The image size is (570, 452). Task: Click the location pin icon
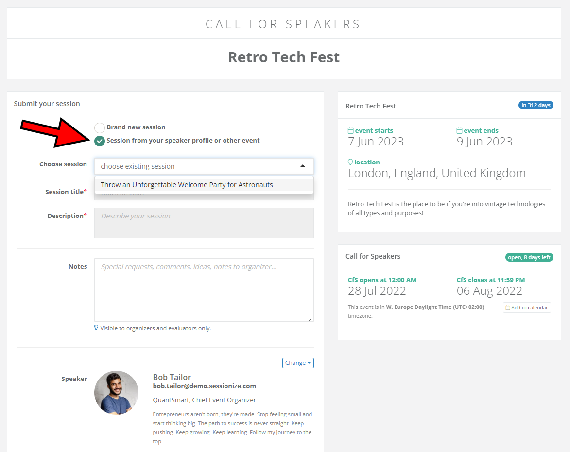click(x=350, y=162)
